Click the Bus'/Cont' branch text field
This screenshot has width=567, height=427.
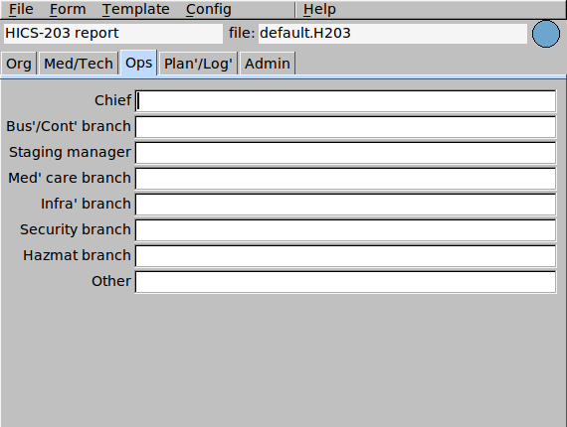[x=345, y=127]
